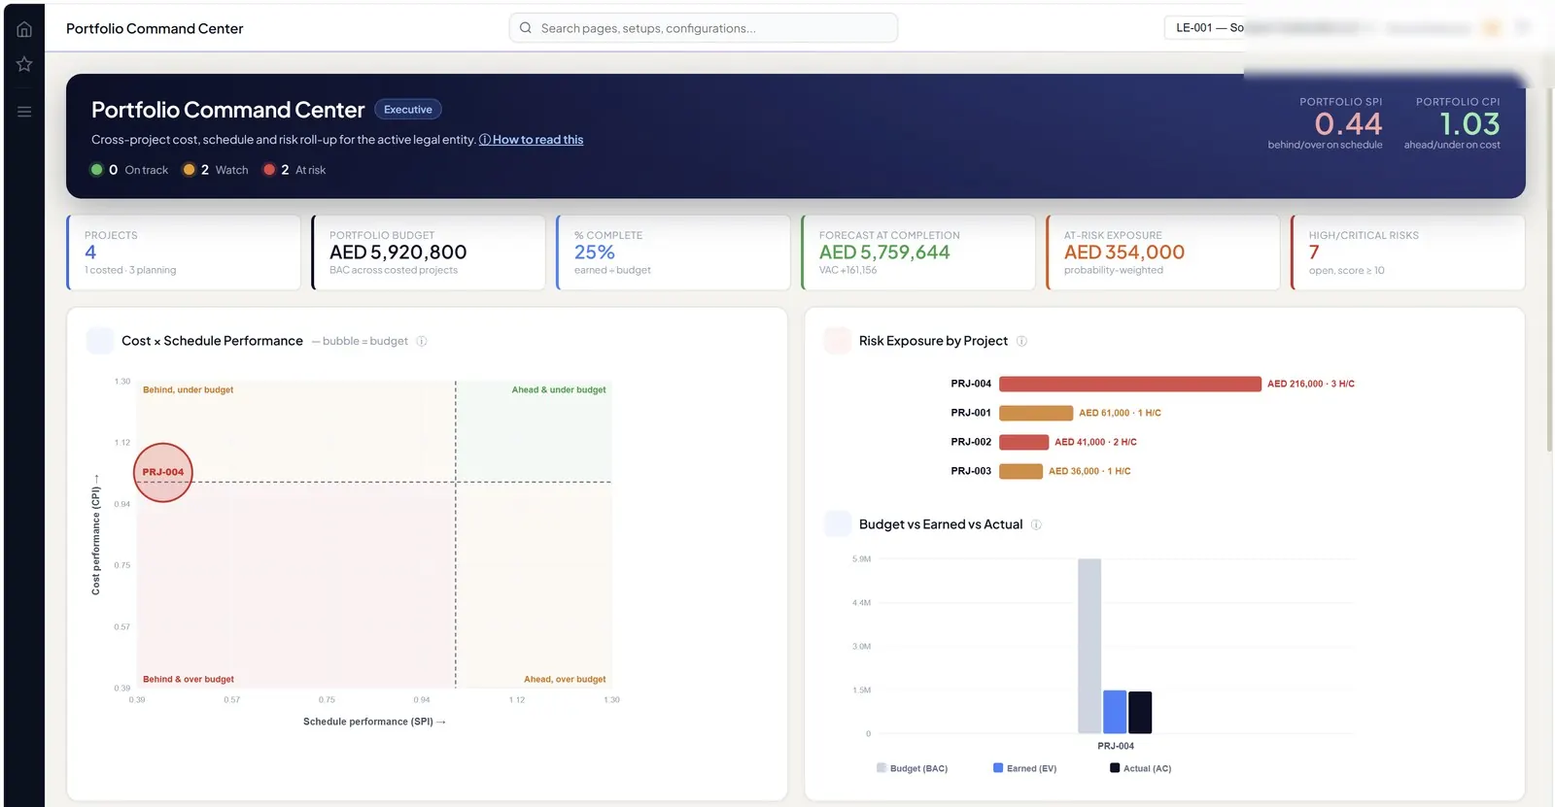Click the Portfolio SPI value 0.44

(x=1348, y=124)
